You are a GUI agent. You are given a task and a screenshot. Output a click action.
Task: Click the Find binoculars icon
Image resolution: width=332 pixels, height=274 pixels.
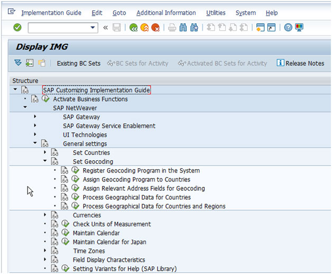pyautogui.click(x=183, y=28)
